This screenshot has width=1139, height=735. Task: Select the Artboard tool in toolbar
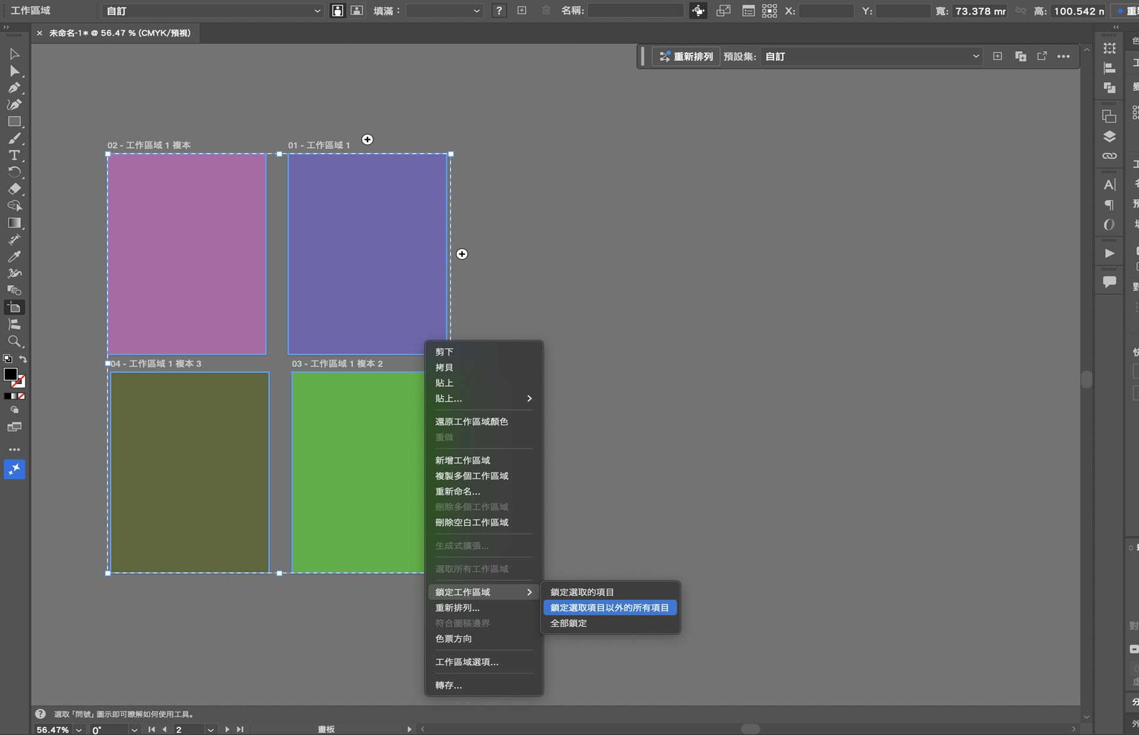click(x=14, y=308)
